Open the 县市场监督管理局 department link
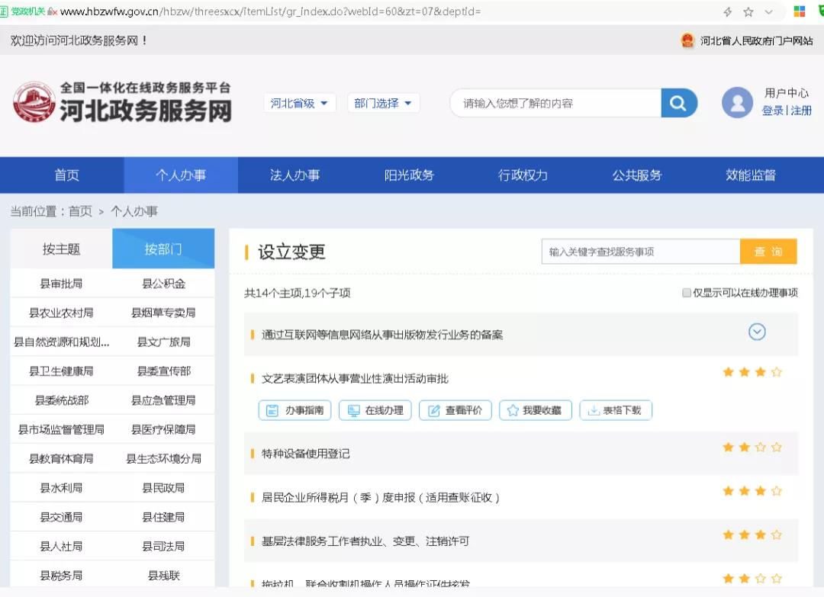Image resolution: width=824 pixels, height=597 pixels. (60, 428)
